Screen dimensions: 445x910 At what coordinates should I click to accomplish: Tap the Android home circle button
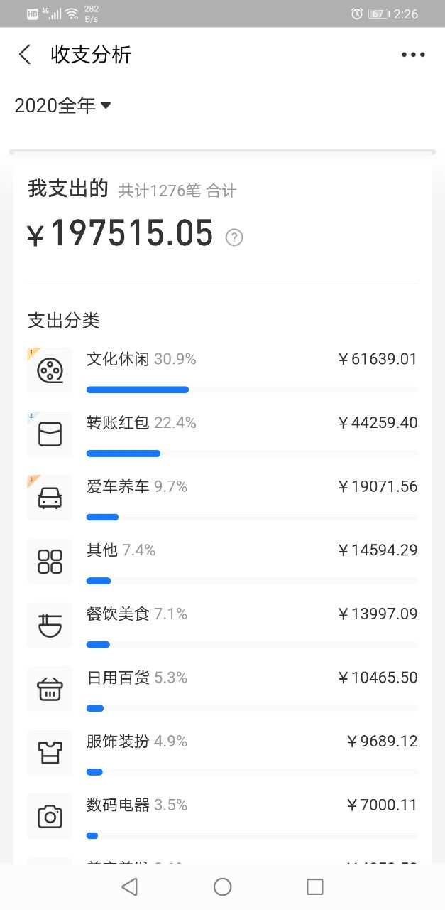[x=223, y=887]
